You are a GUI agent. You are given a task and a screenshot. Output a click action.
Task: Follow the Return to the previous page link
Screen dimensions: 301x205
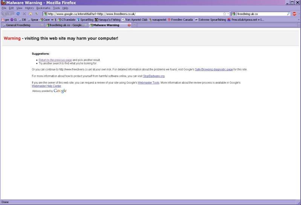pos(55,60)
